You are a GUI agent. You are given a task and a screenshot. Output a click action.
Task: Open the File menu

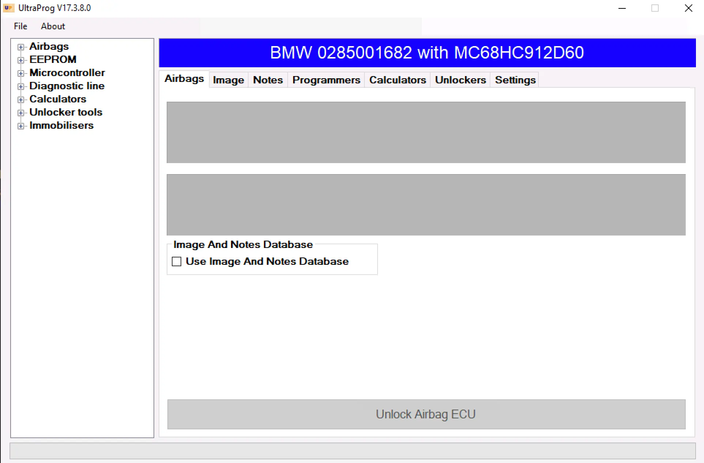pyautogui.click(x=20, y=26)
